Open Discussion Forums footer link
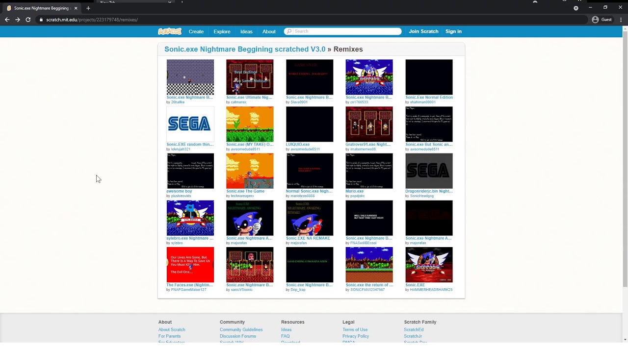628x353 pixels. click(x=238, y=336)
